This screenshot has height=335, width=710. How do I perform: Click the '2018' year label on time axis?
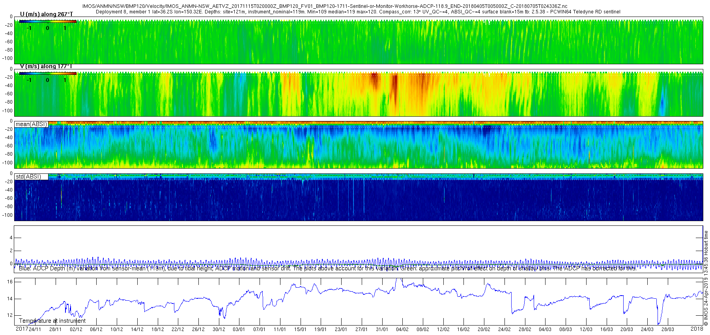click(697, 329)
